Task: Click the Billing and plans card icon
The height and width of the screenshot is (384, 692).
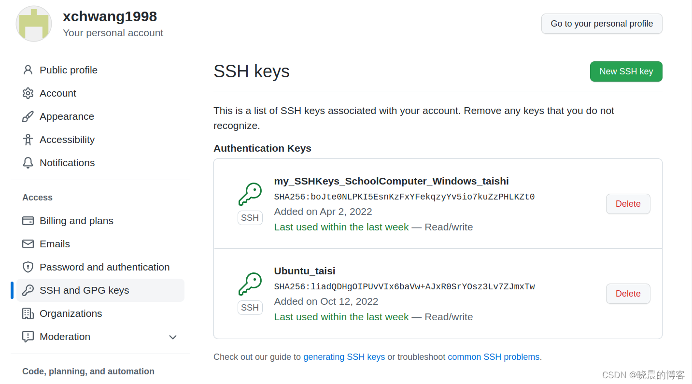Action: (x=28, y=221)
